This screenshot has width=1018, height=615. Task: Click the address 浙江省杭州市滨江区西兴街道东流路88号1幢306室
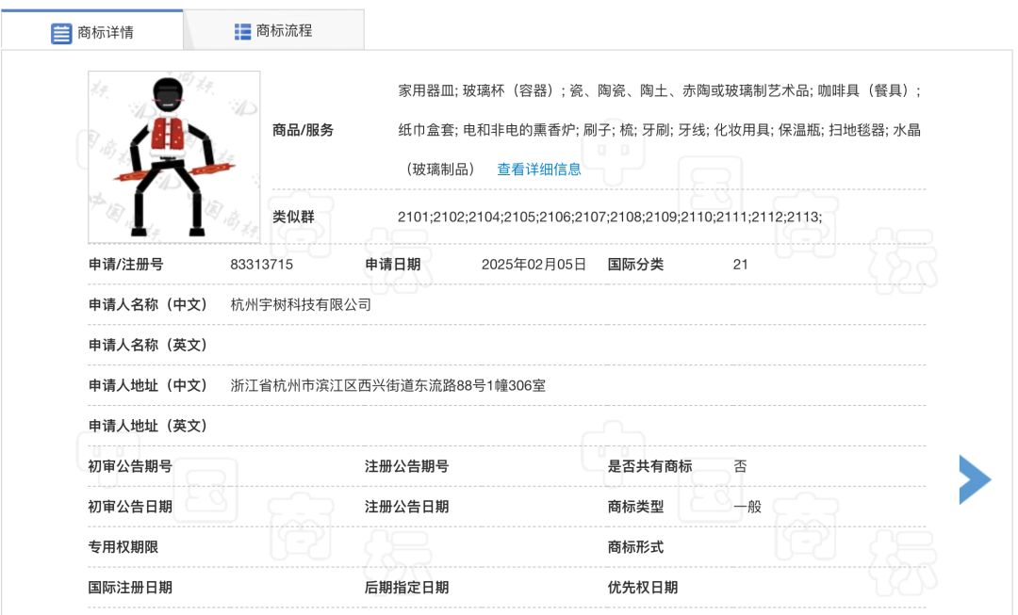click(387, 386)
